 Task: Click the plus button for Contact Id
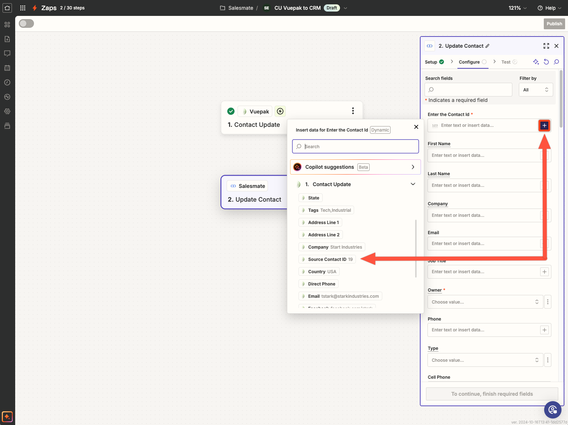(544, 125)
